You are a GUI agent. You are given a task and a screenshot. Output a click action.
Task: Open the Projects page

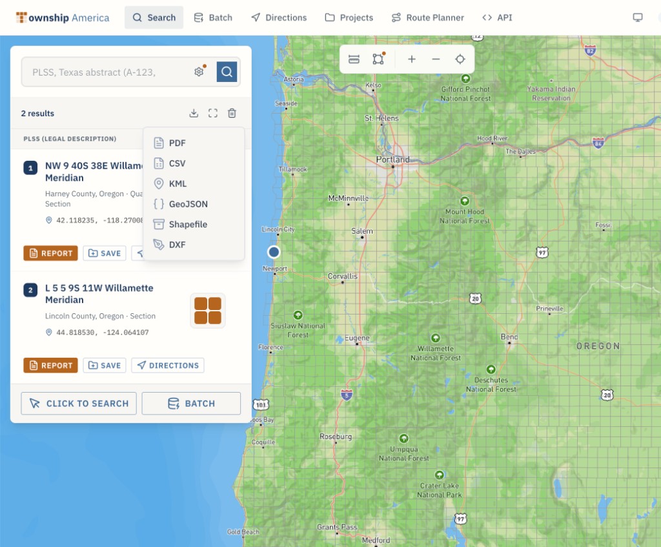(349, 17)
